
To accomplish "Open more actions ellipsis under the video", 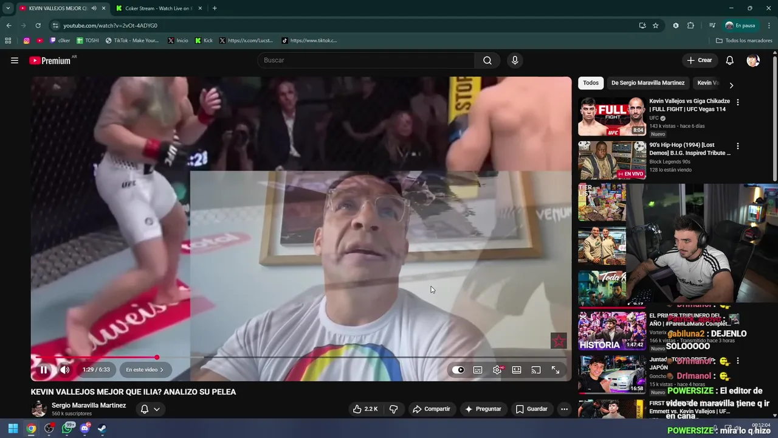I will pyautogui.click(x=564, y=409).
